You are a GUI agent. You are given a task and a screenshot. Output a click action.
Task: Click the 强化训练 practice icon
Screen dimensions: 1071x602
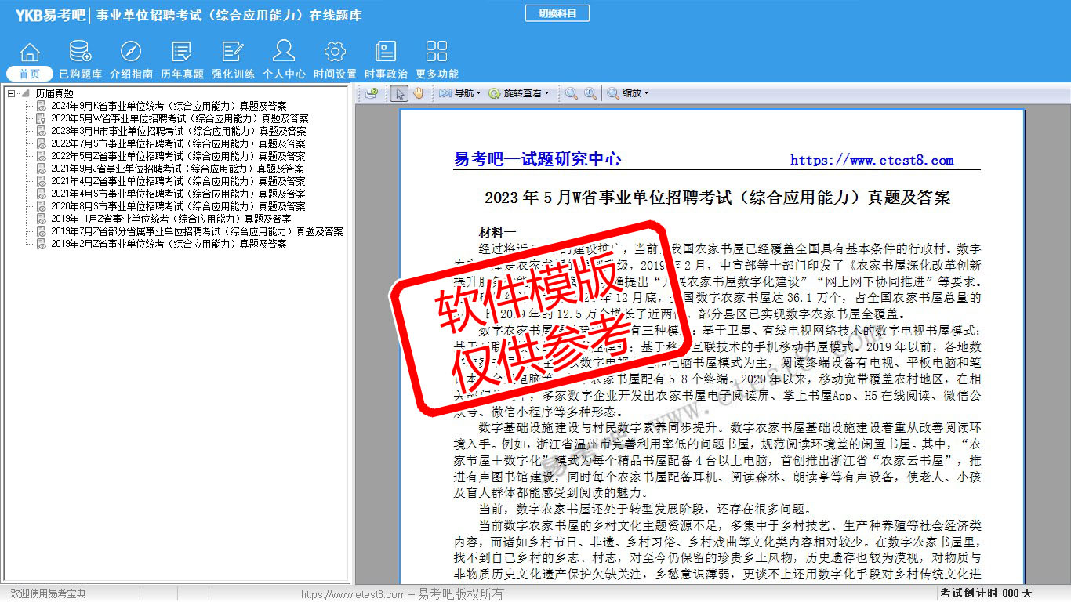[233, 53]
